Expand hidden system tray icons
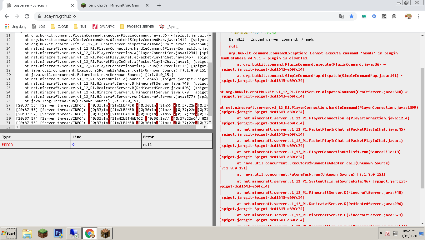Viewport: 425px width, 240px height. (381, 233)
